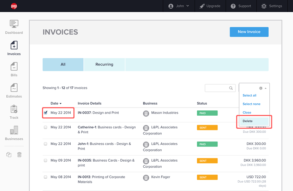Go to Invoices in the sidebar
The height and width of the screenshot is (191, 293).
(x=14, y=48)
